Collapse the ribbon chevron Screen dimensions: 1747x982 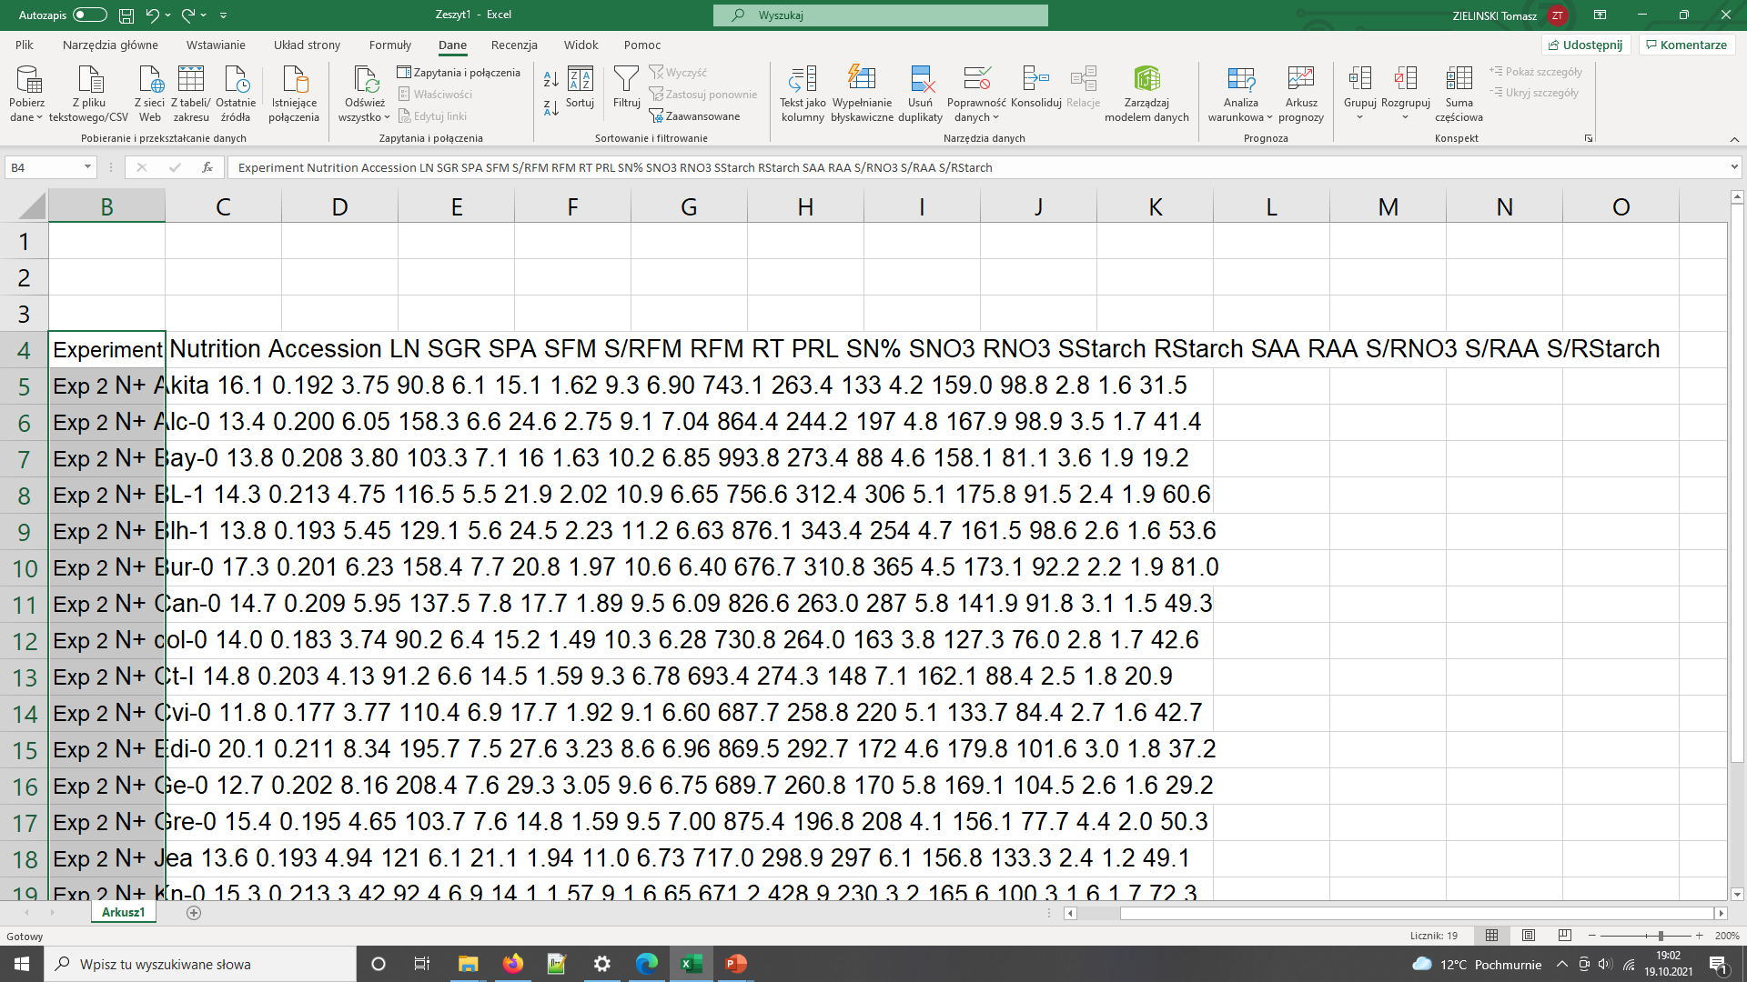(1734, 139)
